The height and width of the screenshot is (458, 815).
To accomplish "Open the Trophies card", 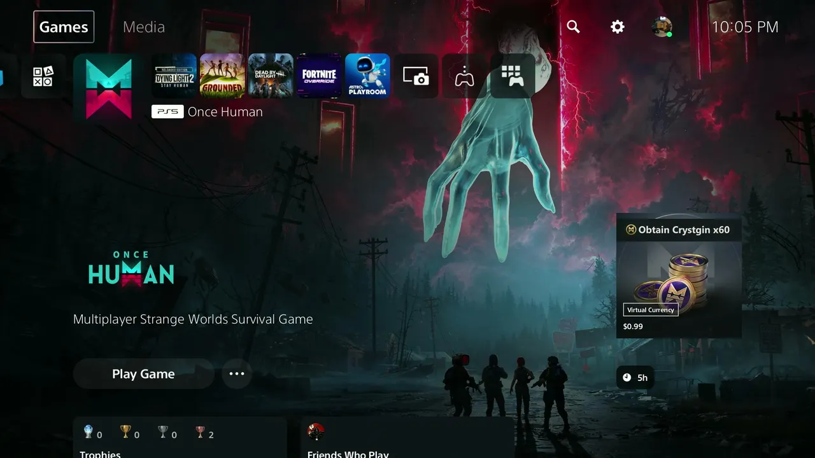I will click(180, 438).
